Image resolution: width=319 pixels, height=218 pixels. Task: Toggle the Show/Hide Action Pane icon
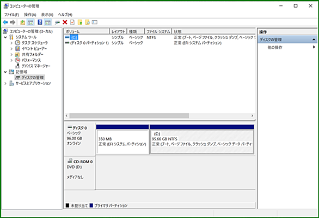(x=48, y=22)
